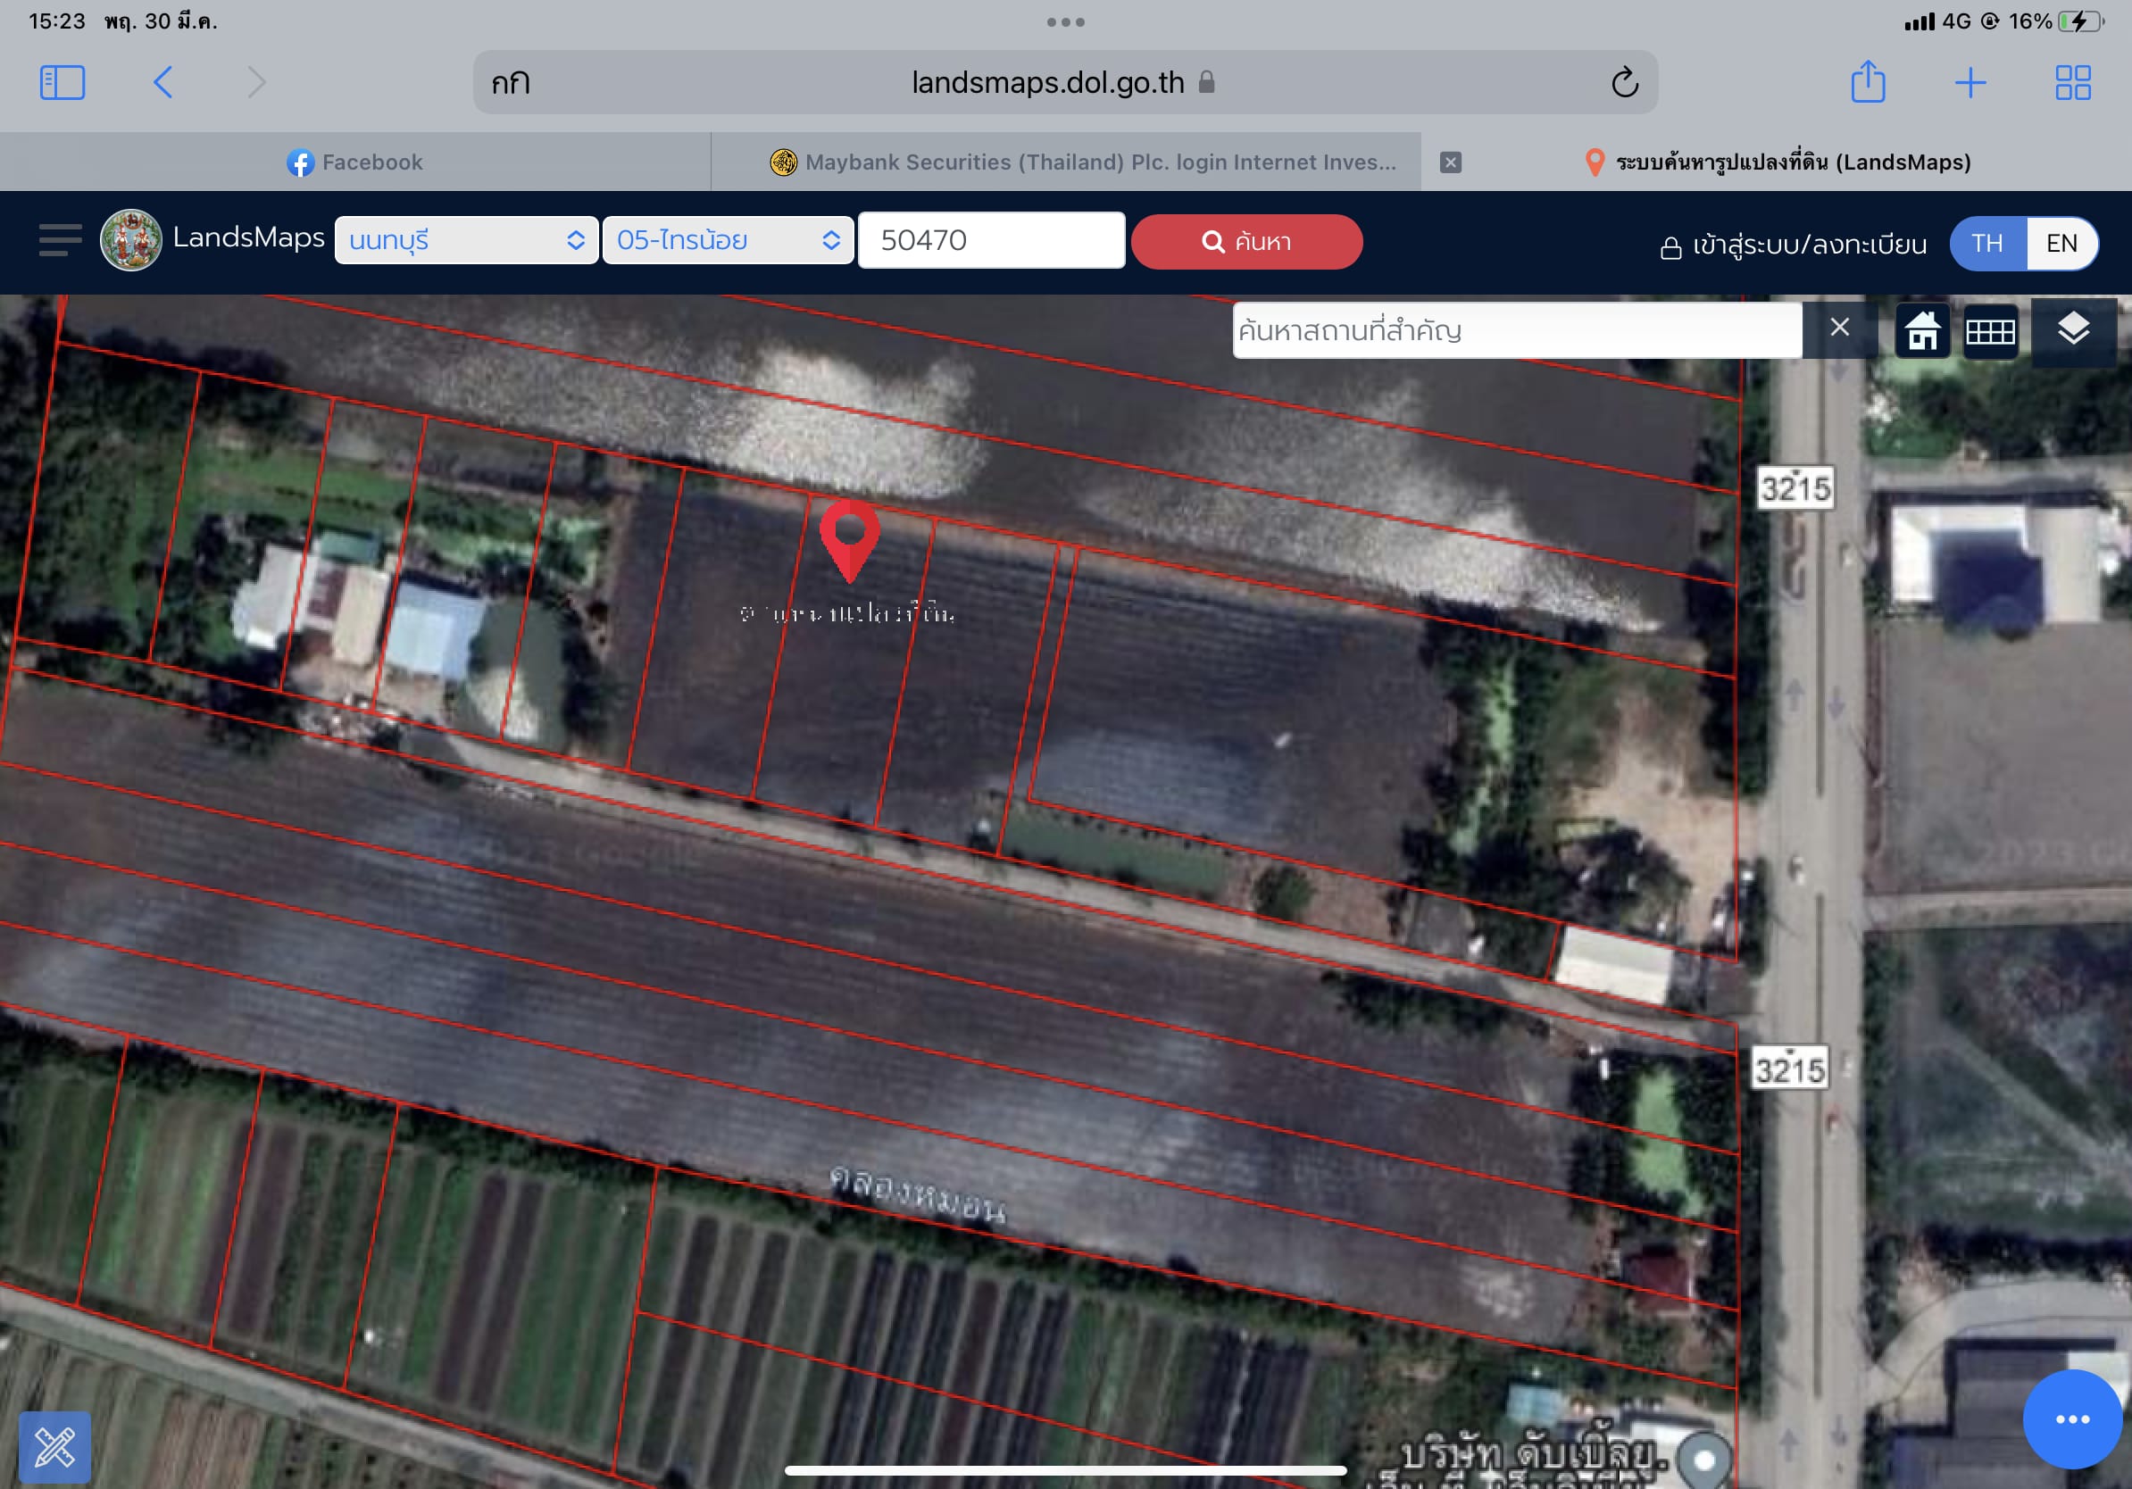Click the home icon on map toolbar
2132x1489 pixels.
1922,330
